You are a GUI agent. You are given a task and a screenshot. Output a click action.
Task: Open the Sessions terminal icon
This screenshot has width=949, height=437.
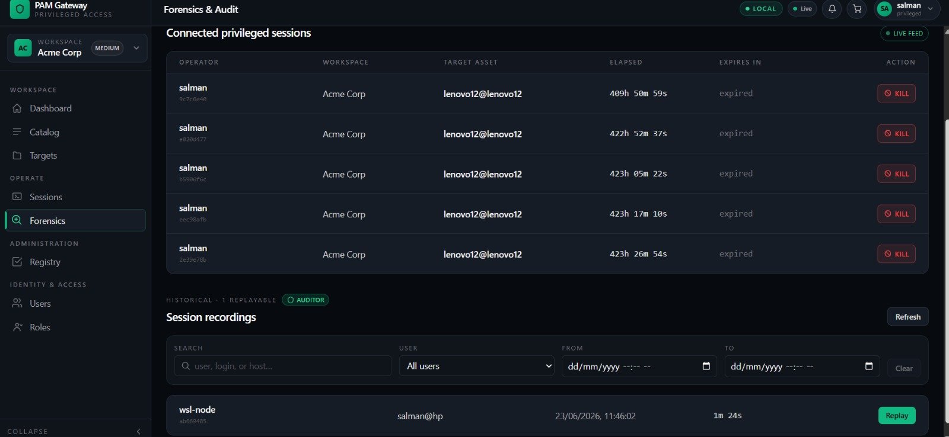(x=17, y=197)
